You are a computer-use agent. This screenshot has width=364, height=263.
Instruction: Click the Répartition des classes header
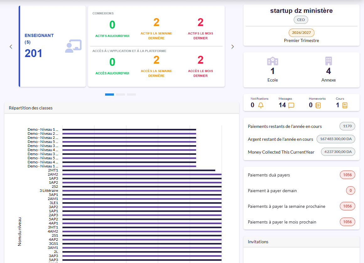tap(122, 108)
